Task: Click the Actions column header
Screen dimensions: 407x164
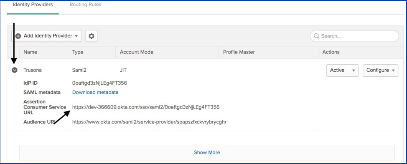Action: click(331, 52)
